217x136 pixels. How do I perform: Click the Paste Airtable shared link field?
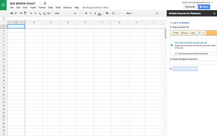pyautogui.click(x=193, y=63)
